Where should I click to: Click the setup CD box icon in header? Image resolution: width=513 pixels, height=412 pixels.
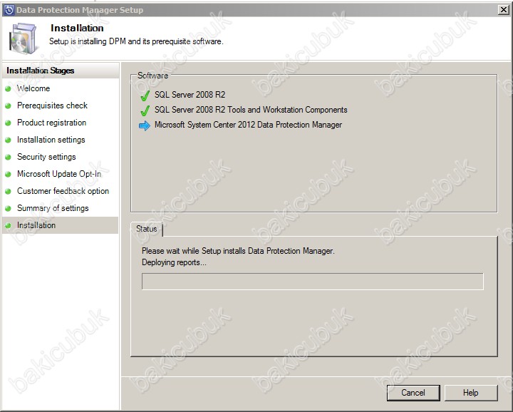tap(23, 38)
